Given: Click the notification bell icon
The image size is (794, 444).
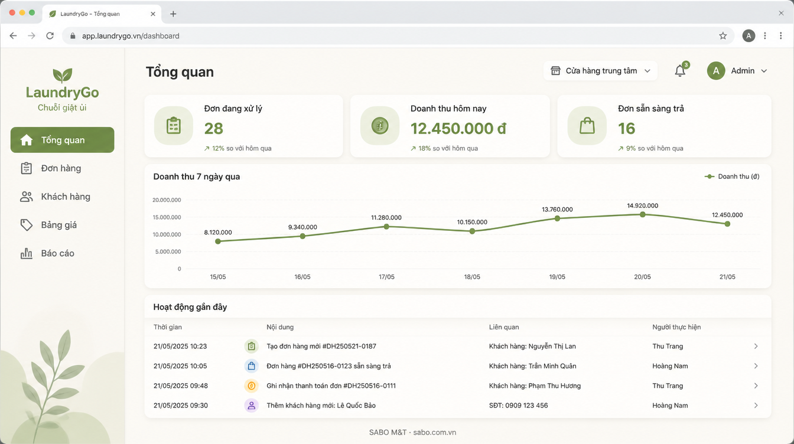Looking at the screenshot, I should tap(680, 71).
